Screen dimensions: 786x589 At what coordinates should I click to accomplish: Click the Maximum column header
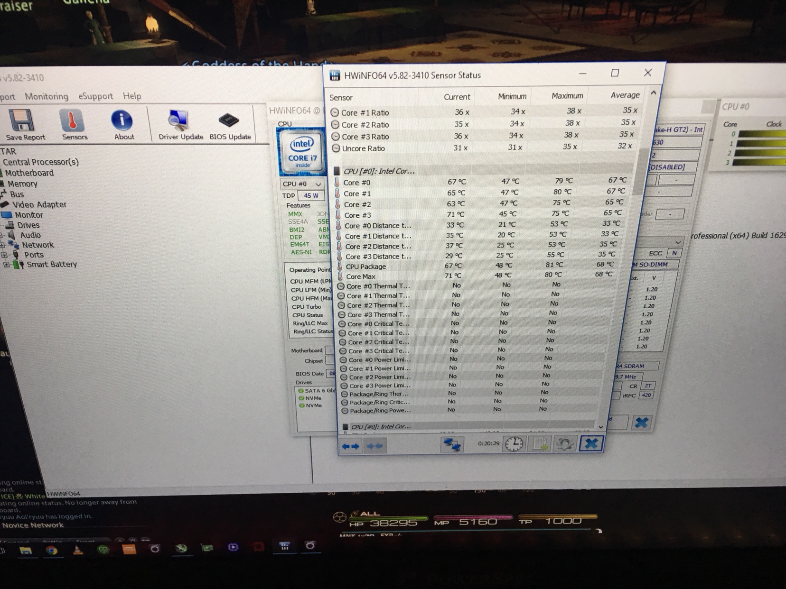567,96
